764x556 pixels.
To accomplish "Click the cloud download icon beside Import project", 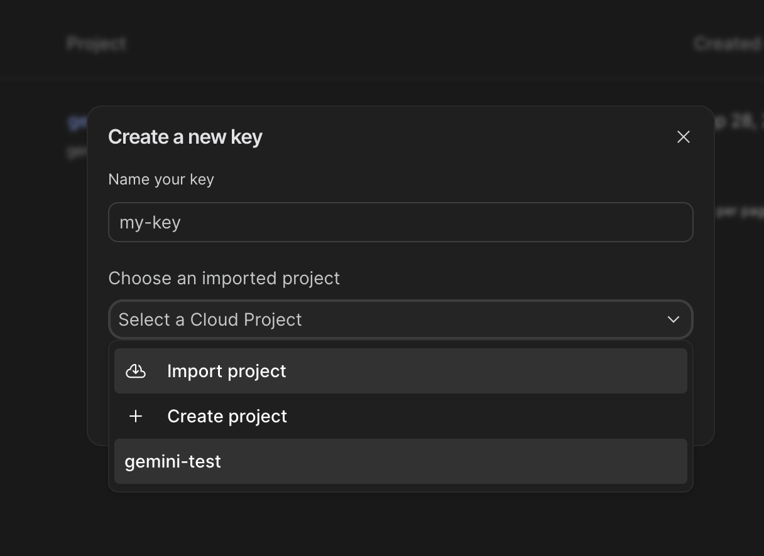I will click(136, 371).
